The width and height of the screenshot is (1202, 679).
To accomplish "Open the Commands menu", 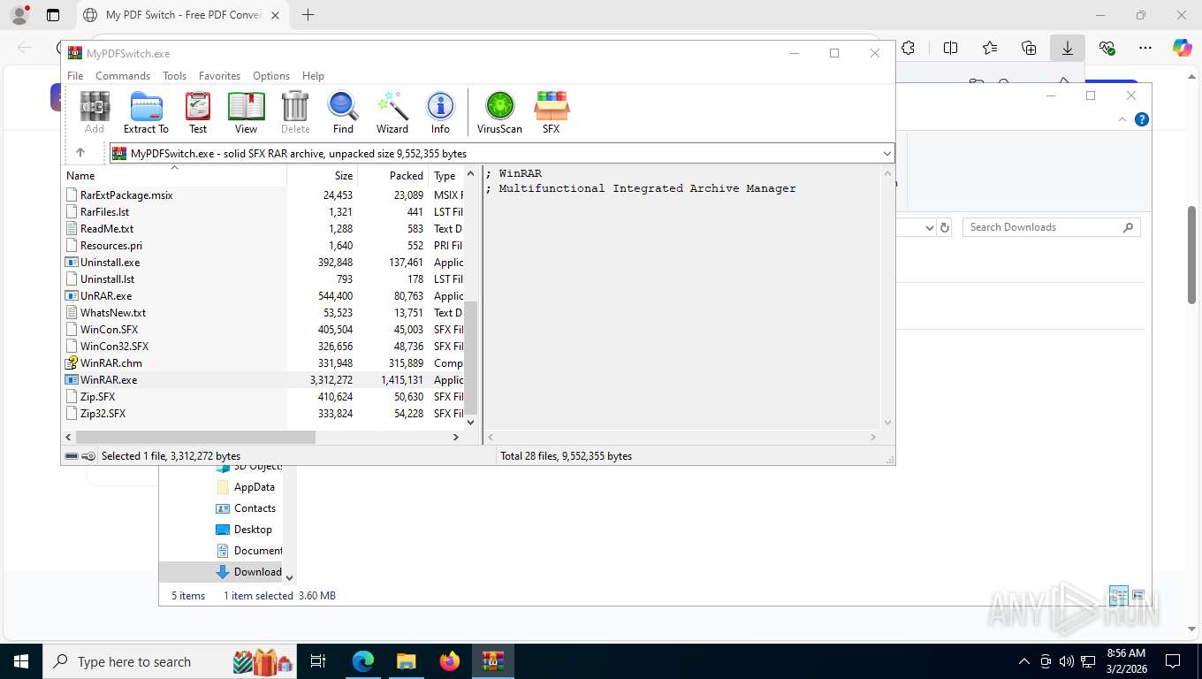I will 123,76.
